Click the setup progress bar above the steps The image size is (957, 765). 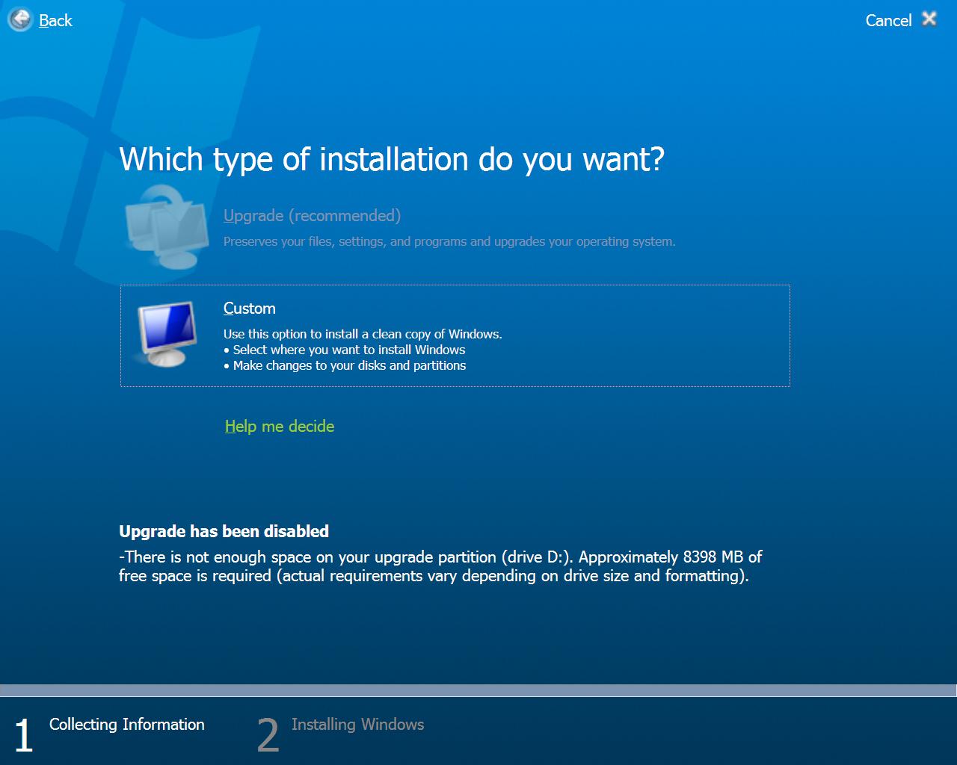[x=478, y=690]
